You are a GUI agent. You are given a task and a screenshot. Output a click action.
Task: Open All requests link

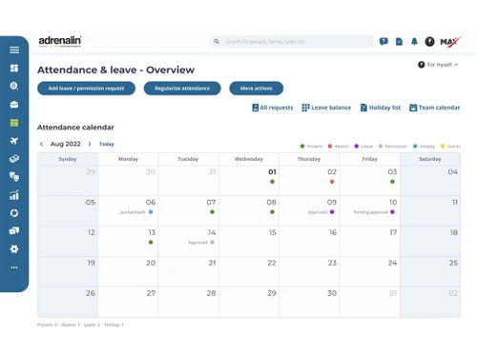273,108
